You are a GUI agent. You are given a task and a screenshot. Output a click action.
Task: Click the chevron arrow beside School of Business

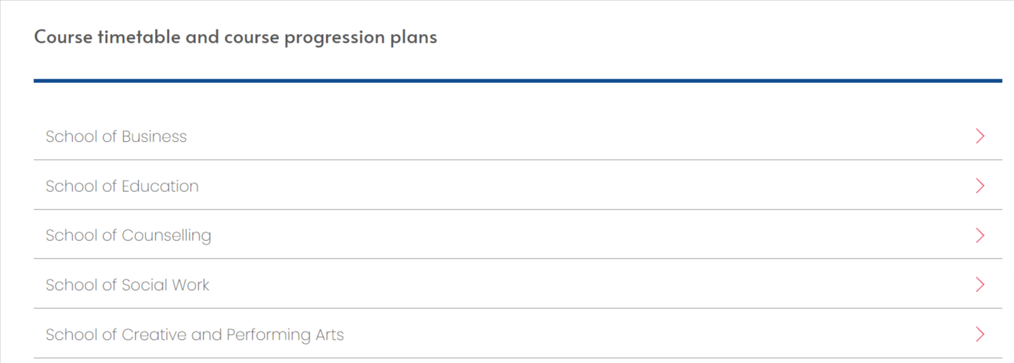click(x=979, y=136)
